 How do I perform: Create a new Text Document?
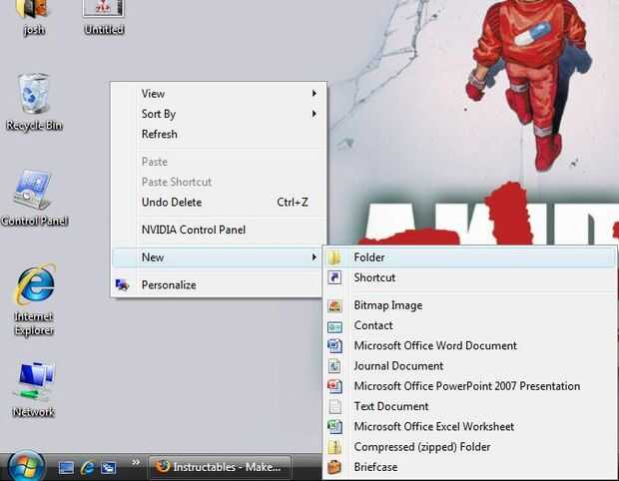click(470, 406)
